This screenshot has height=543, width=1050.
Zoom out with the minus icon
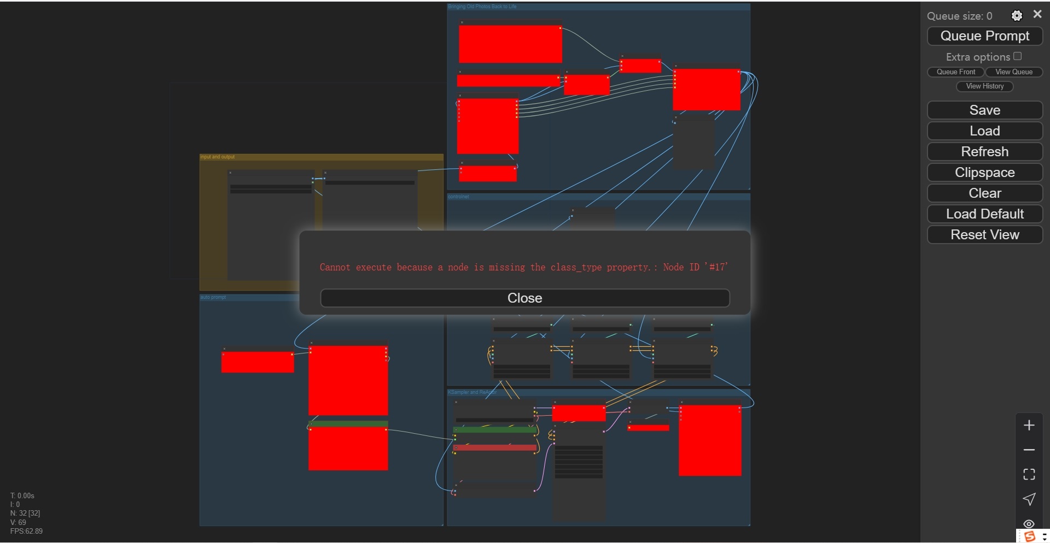point(1029,450)
